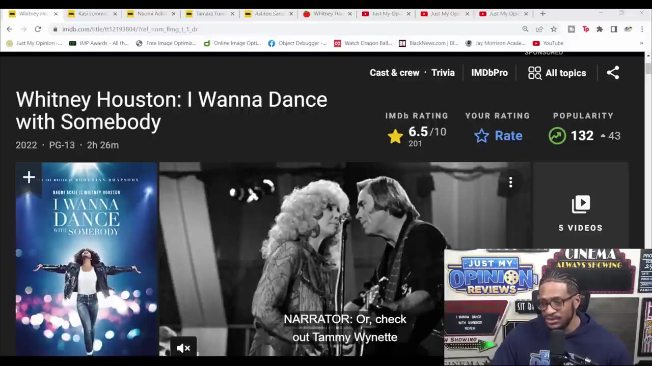Click the movie title heading
The height and width of the screenshot is (366, 652).
point(171,111)
